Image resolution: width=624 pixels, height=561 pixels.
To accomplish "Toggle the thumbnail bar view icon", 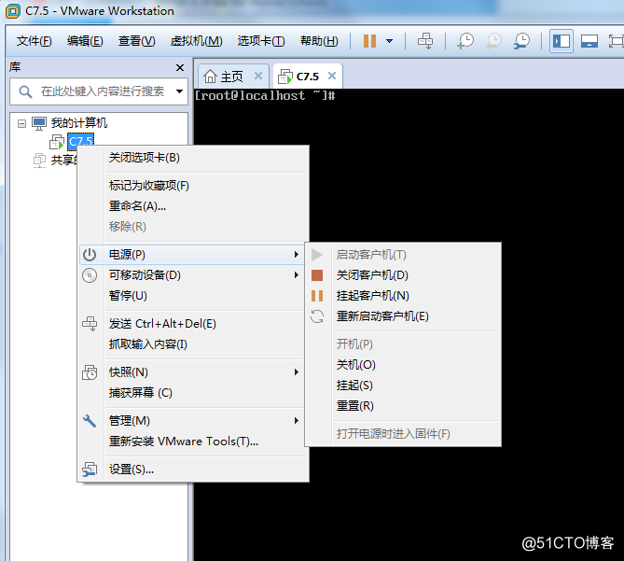I will click(x=589, y=41).
